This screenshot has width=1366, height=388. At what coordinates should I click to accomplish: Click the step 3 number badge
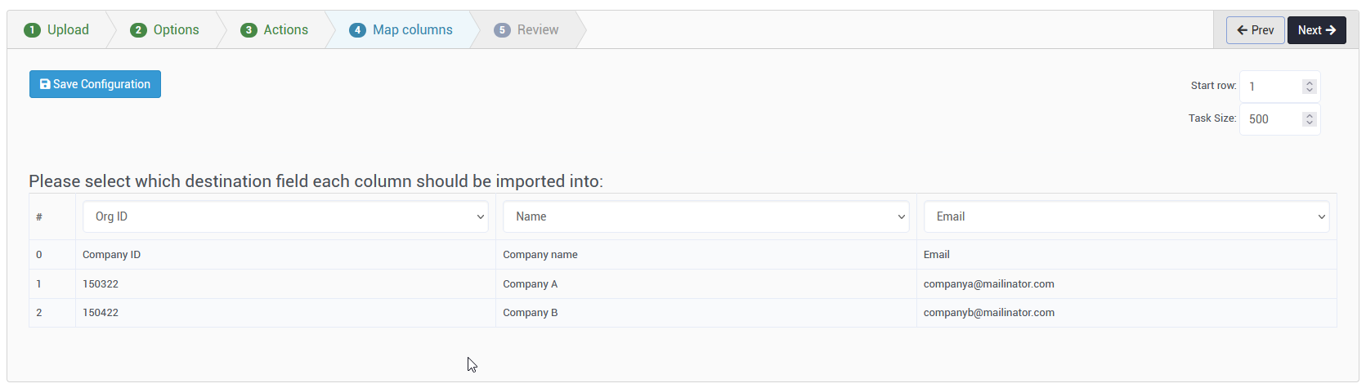(x=249, y=30)
